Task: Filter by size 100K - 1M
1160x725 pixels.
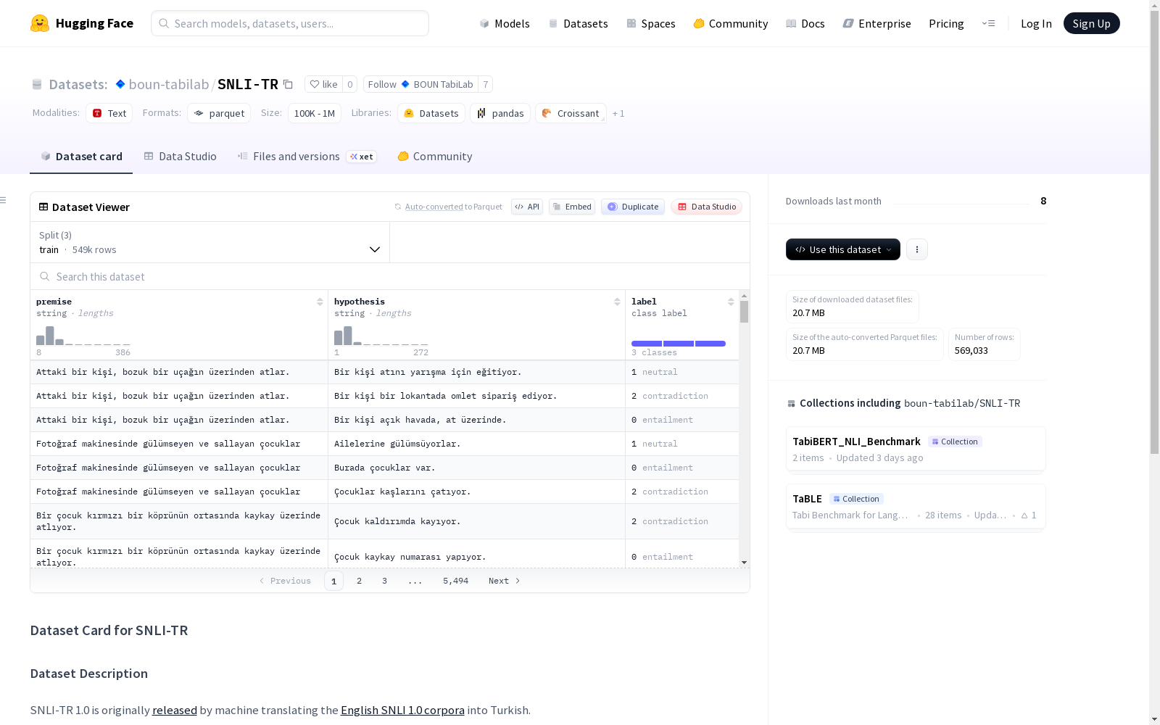Action: click(315, 113)
